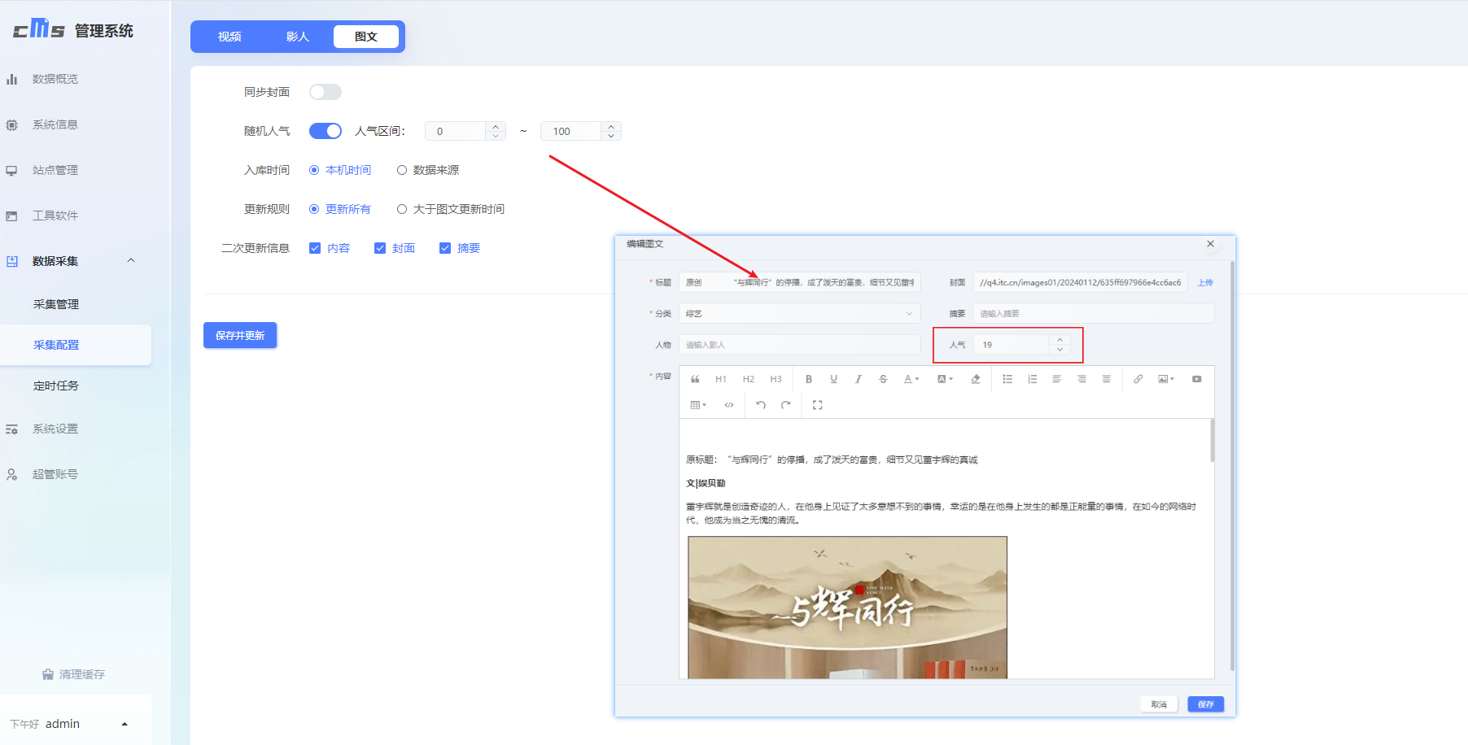Viewport: 1468px width, 745px height.
Task: Click 保存 in the edit dialog
Action: tap(1206, 704)
